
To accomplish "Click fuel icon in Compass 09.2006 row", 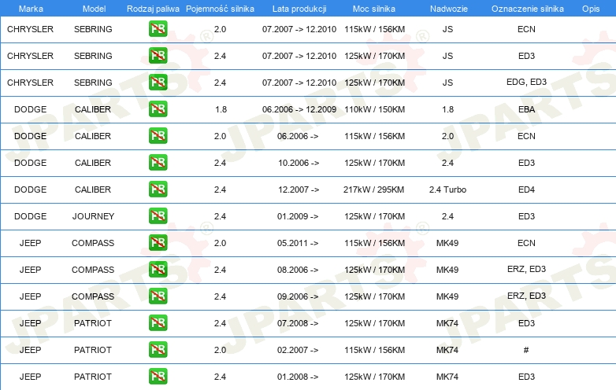I will point(158,296).
